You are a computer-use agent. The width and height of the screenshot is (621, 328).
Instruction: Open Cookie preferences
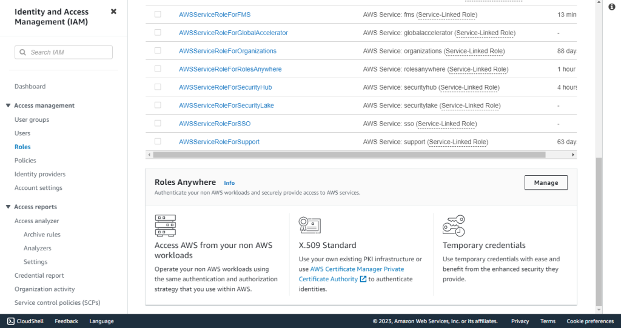coord(590,321)
